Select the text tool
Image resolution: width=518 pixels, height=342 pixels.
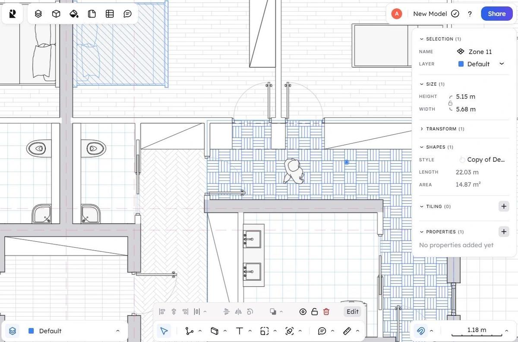click(x=240, y=331)
